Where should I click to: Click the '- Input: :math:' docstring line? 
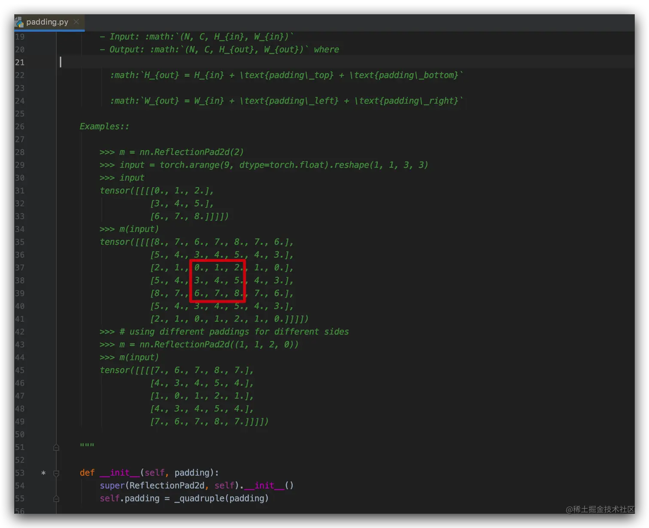197,36
